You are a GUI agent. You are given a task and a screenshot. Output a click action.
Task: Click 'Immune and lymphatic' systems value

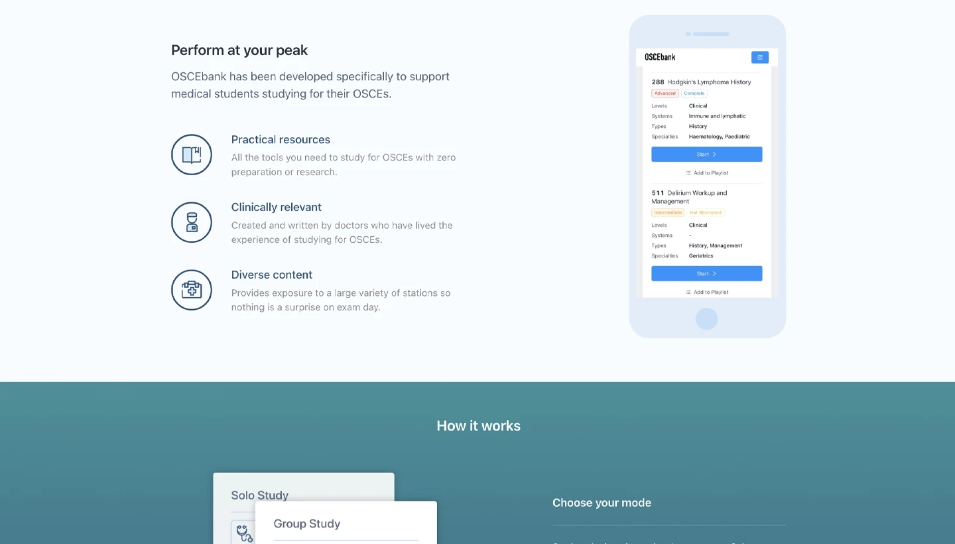pyautogui.click(x=717, y=116)
